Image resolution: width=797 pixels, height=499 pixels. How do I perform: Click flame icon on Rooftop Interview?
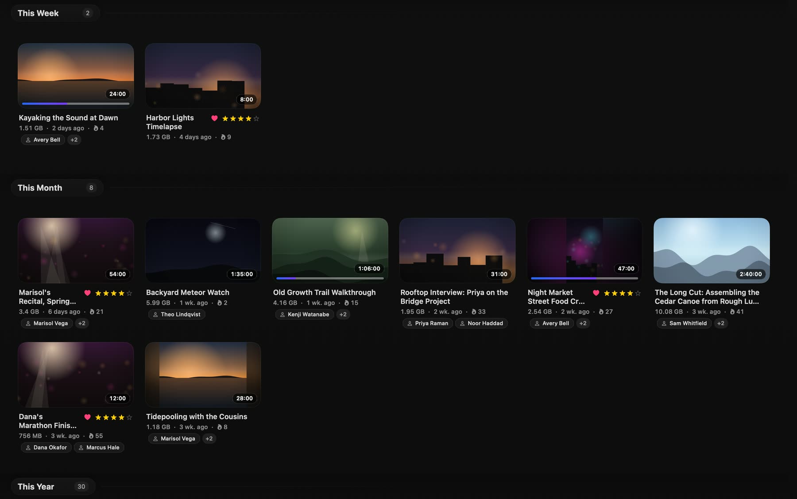[x=474, y=312]
